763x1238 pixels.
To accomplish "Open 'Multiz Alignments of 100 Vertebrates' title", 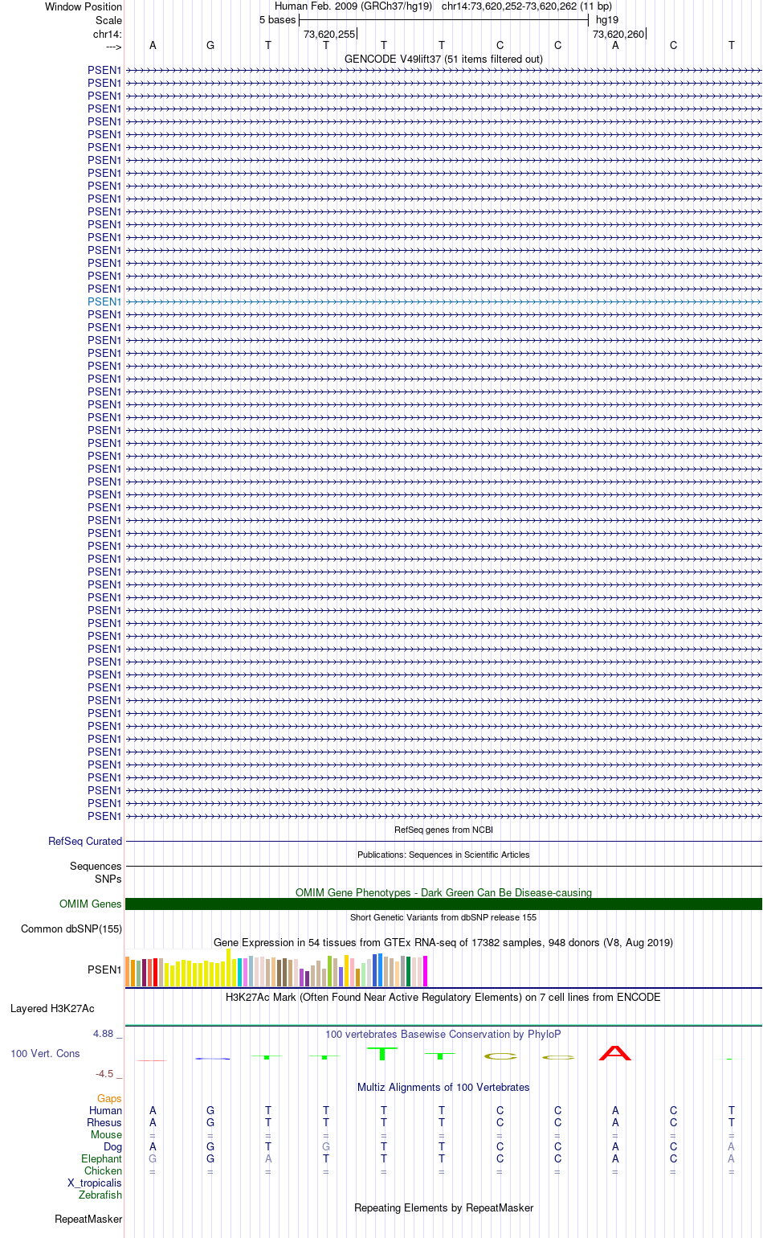I will tap(443, 1087).
